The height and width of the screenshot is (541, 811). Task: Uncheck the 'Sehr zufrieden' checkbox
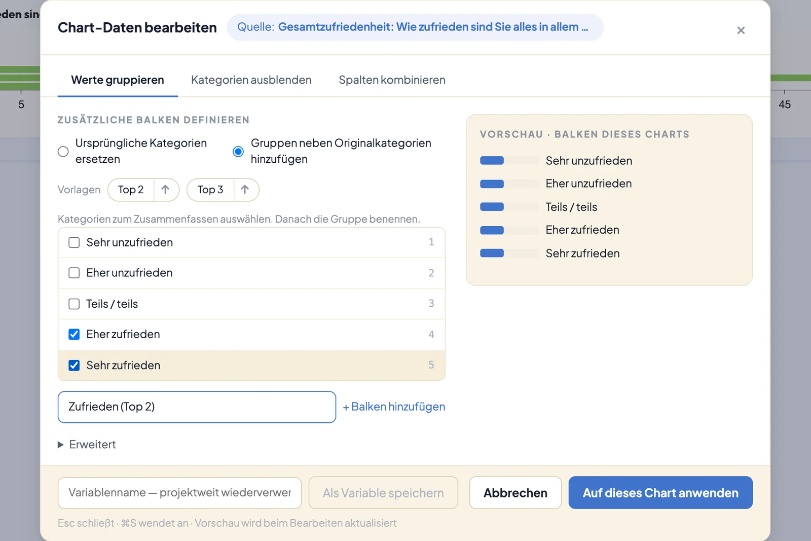pos(74,365)
